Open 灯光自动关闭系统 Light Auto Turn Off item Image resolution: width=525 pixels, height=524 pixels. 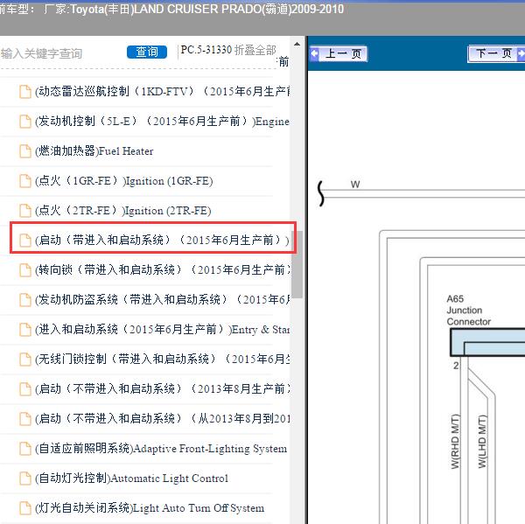click(150, 508)
